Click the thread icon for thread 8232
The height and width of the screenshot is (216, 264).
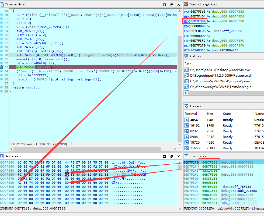coord(186,131)
